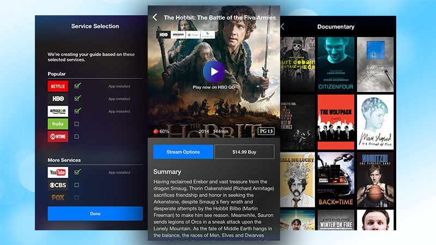This screenshot has width=436, height=245.
Task: Go back from the Documentary screen
Action: 282,27
